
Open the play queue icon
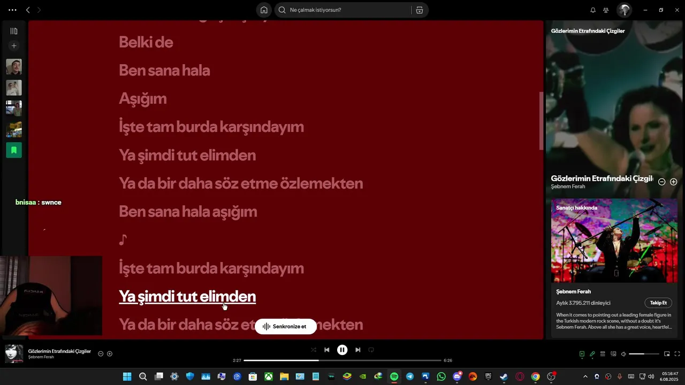[603, 354]
